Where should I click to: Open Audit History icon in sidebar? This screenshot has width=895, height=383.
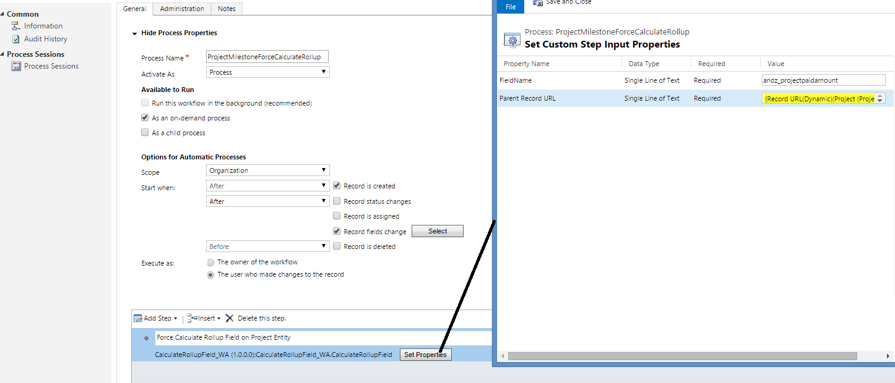pyautogui.click(x=16, y=39)
